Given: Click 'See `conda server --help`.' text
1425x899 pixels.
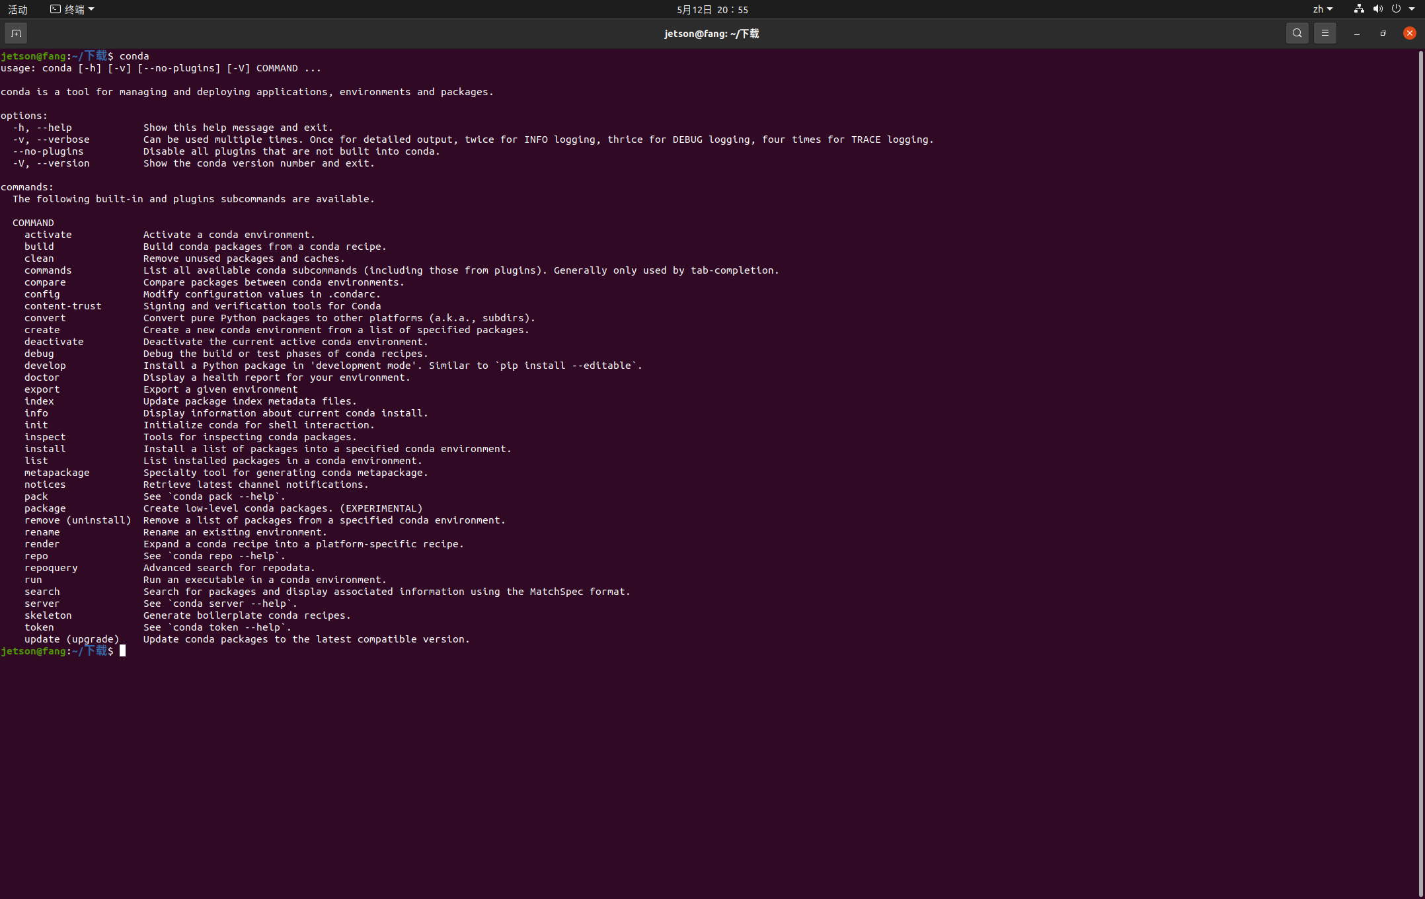Looking at the screenshot, I should point(220,604).
